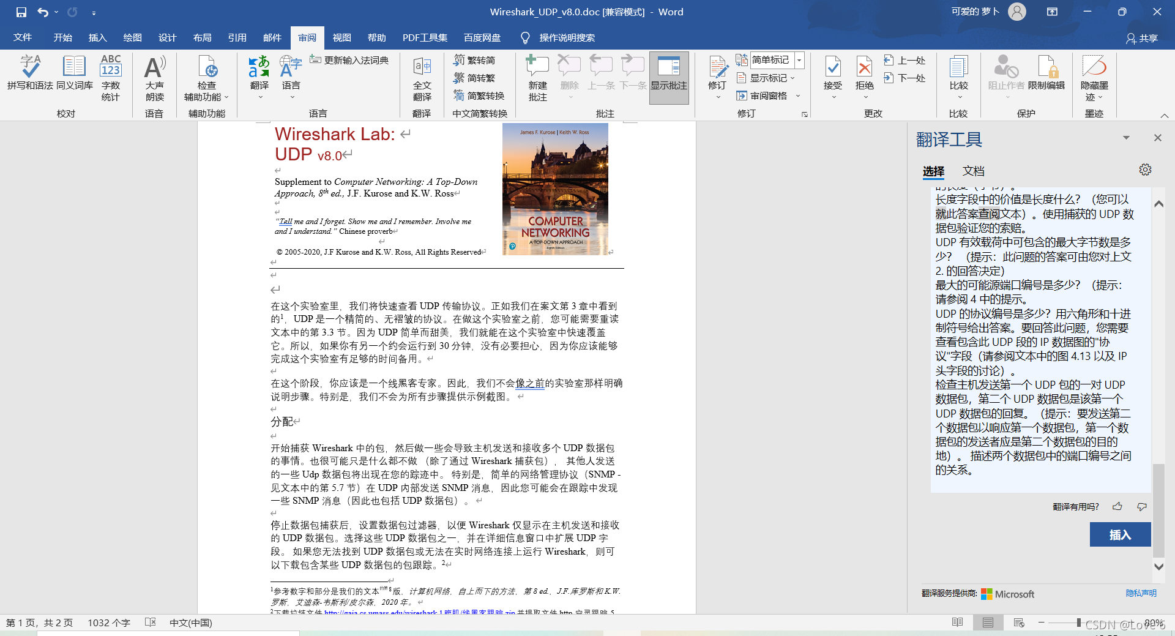Screen dimensions: 1175x636
Task: Open the 百度网盘 tab
Action: pyautogui.click(x=482, y=38)
